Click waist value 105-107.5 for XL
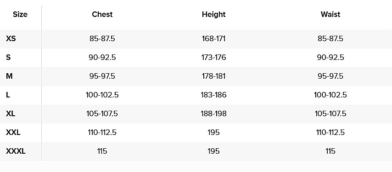The height and width of the screenshot is (172, 392). coord(330,113)
